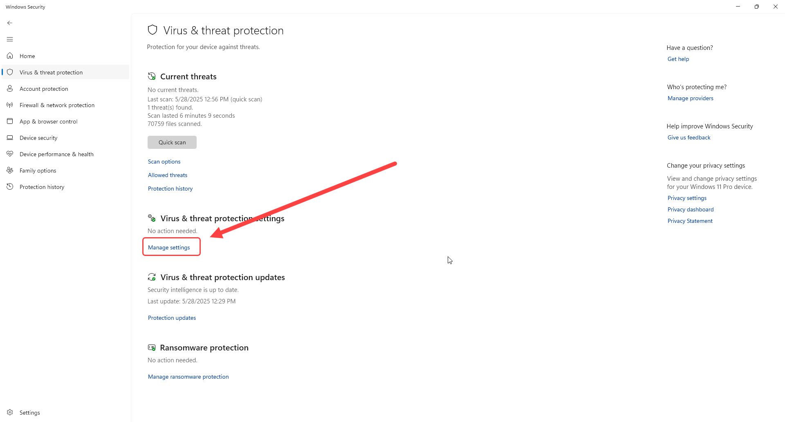Click the back arrow icon
This screenshot has height=422, width=785.
(x=10, y=23)
